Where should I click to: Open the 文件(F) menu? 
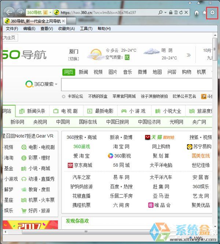[12, 29]
